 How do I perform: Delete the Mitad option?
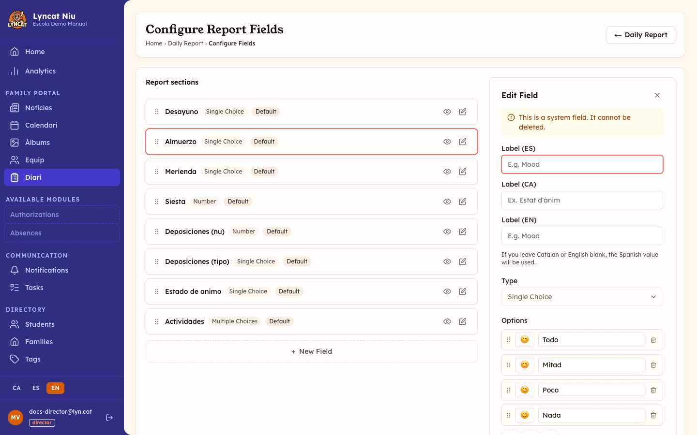[x=653, y=365]
